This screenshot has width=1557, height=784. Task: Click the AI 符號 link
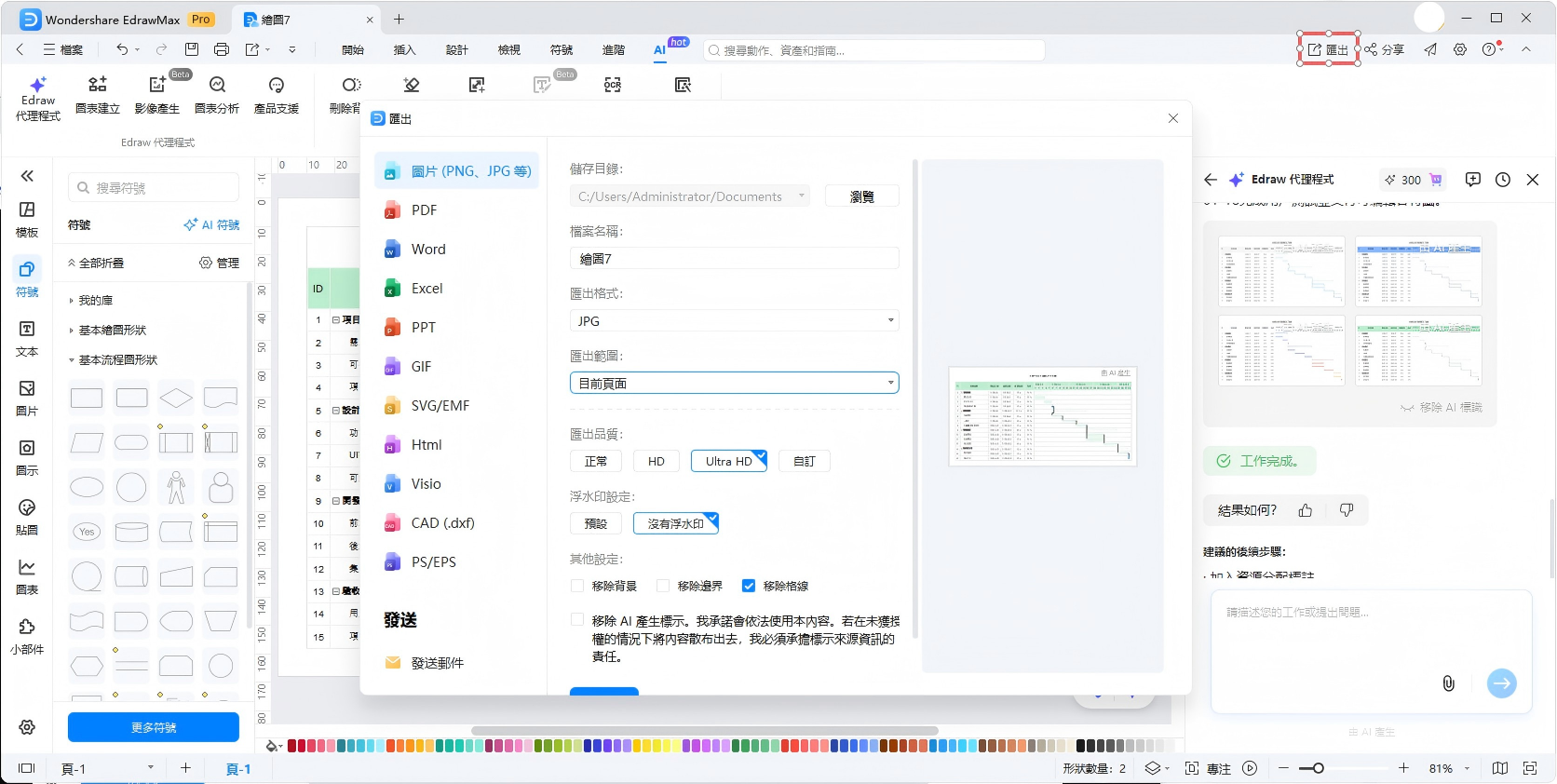[211, 225]
